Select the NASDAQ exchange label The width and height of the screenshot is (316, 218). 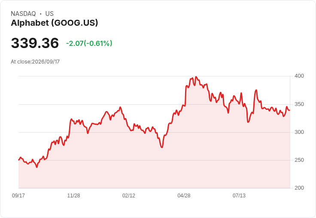pyautogui.click(x=23, y=14)
